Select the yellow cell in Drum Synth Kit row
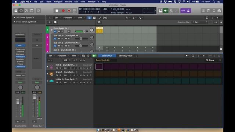 point(99,30)
